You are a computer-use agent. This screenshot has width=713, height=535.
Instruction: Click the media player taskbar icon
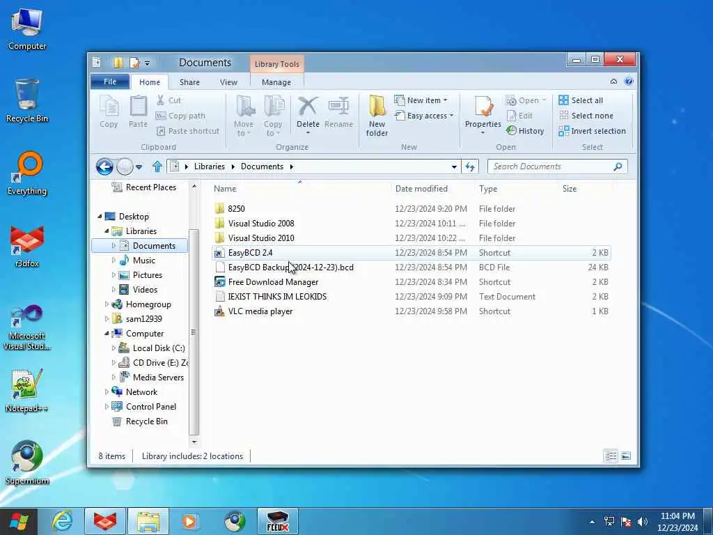pos(189,521)
